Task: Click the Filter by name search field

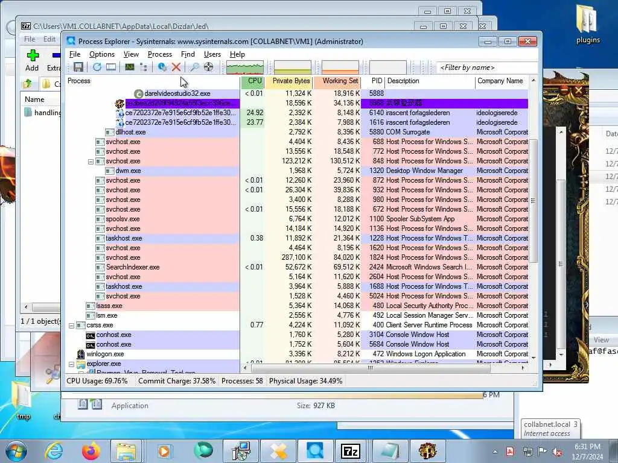Action: pyautogui.click(x=487, y=68)
